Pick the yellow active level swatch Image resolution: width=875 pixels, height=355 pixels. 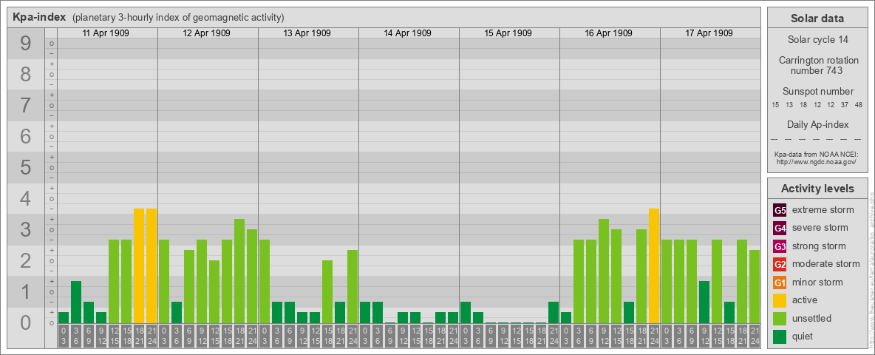click(x=780, y=300)
